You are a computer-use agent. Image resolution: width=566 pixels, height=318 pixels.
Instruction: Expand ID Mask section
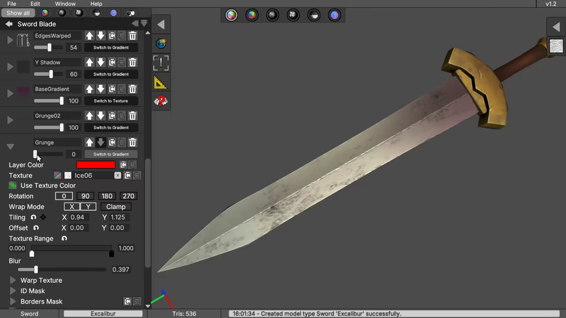[13, 291]
